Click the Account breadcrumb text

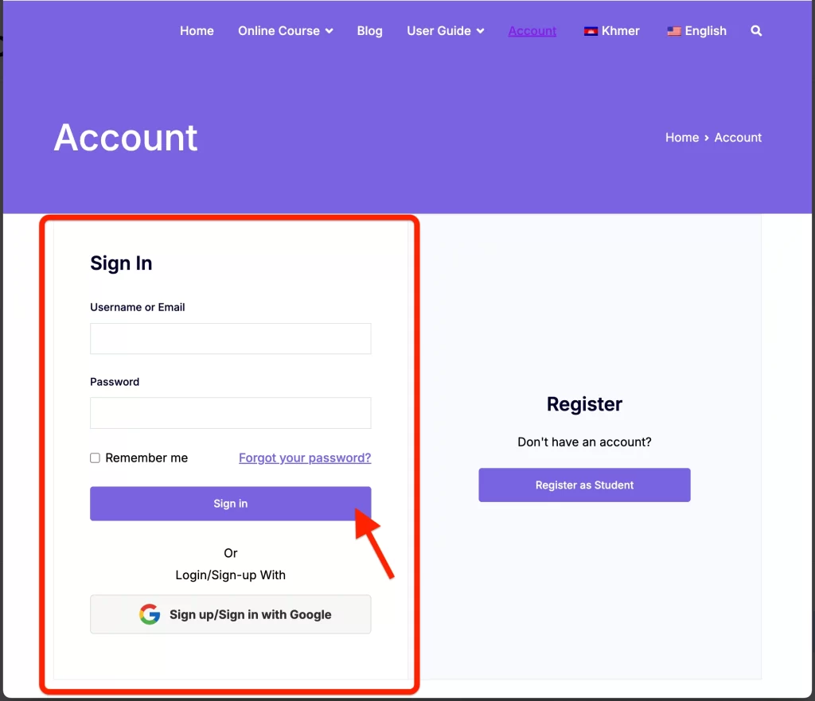click(738, 138)
